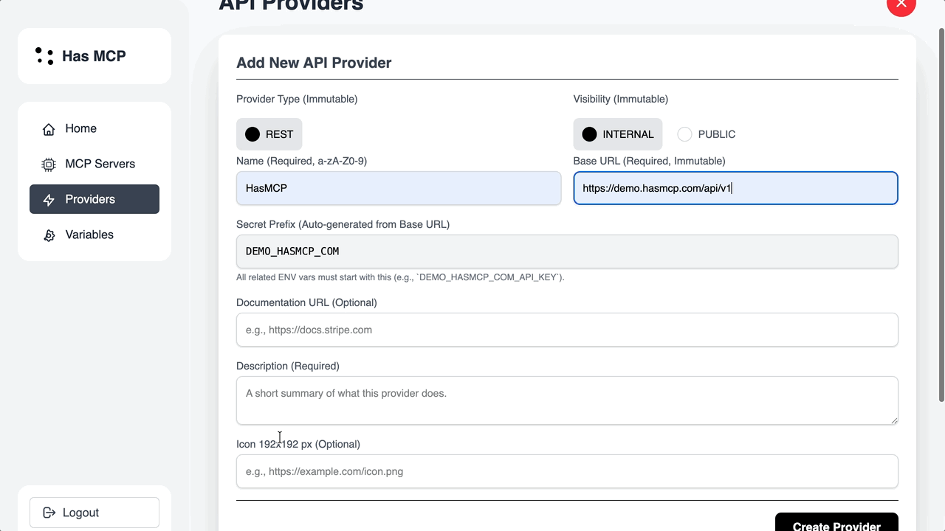
Task: Select the REST provider type radio
Action: (269, 134)
